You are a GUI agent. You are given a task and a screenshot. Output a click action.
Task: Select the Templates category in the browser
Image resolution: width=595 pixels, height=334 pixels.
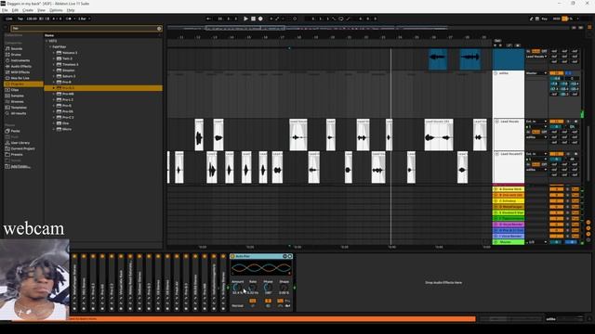(19, 108)
